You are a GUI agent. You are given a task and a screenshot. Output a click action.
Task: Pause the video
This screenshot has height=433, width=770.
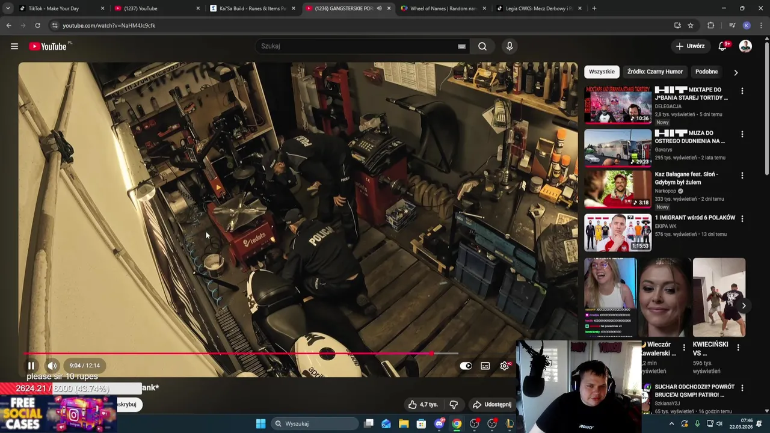tap(31, 366)
